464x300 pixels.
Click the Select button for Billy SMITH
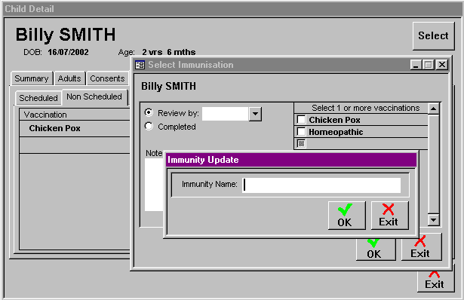(434, 36)
